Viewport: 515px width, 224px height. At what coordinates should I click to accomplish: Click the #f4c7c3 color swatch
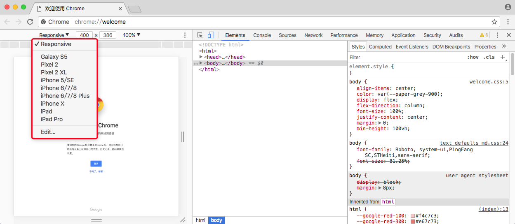[x=412, y=216]
